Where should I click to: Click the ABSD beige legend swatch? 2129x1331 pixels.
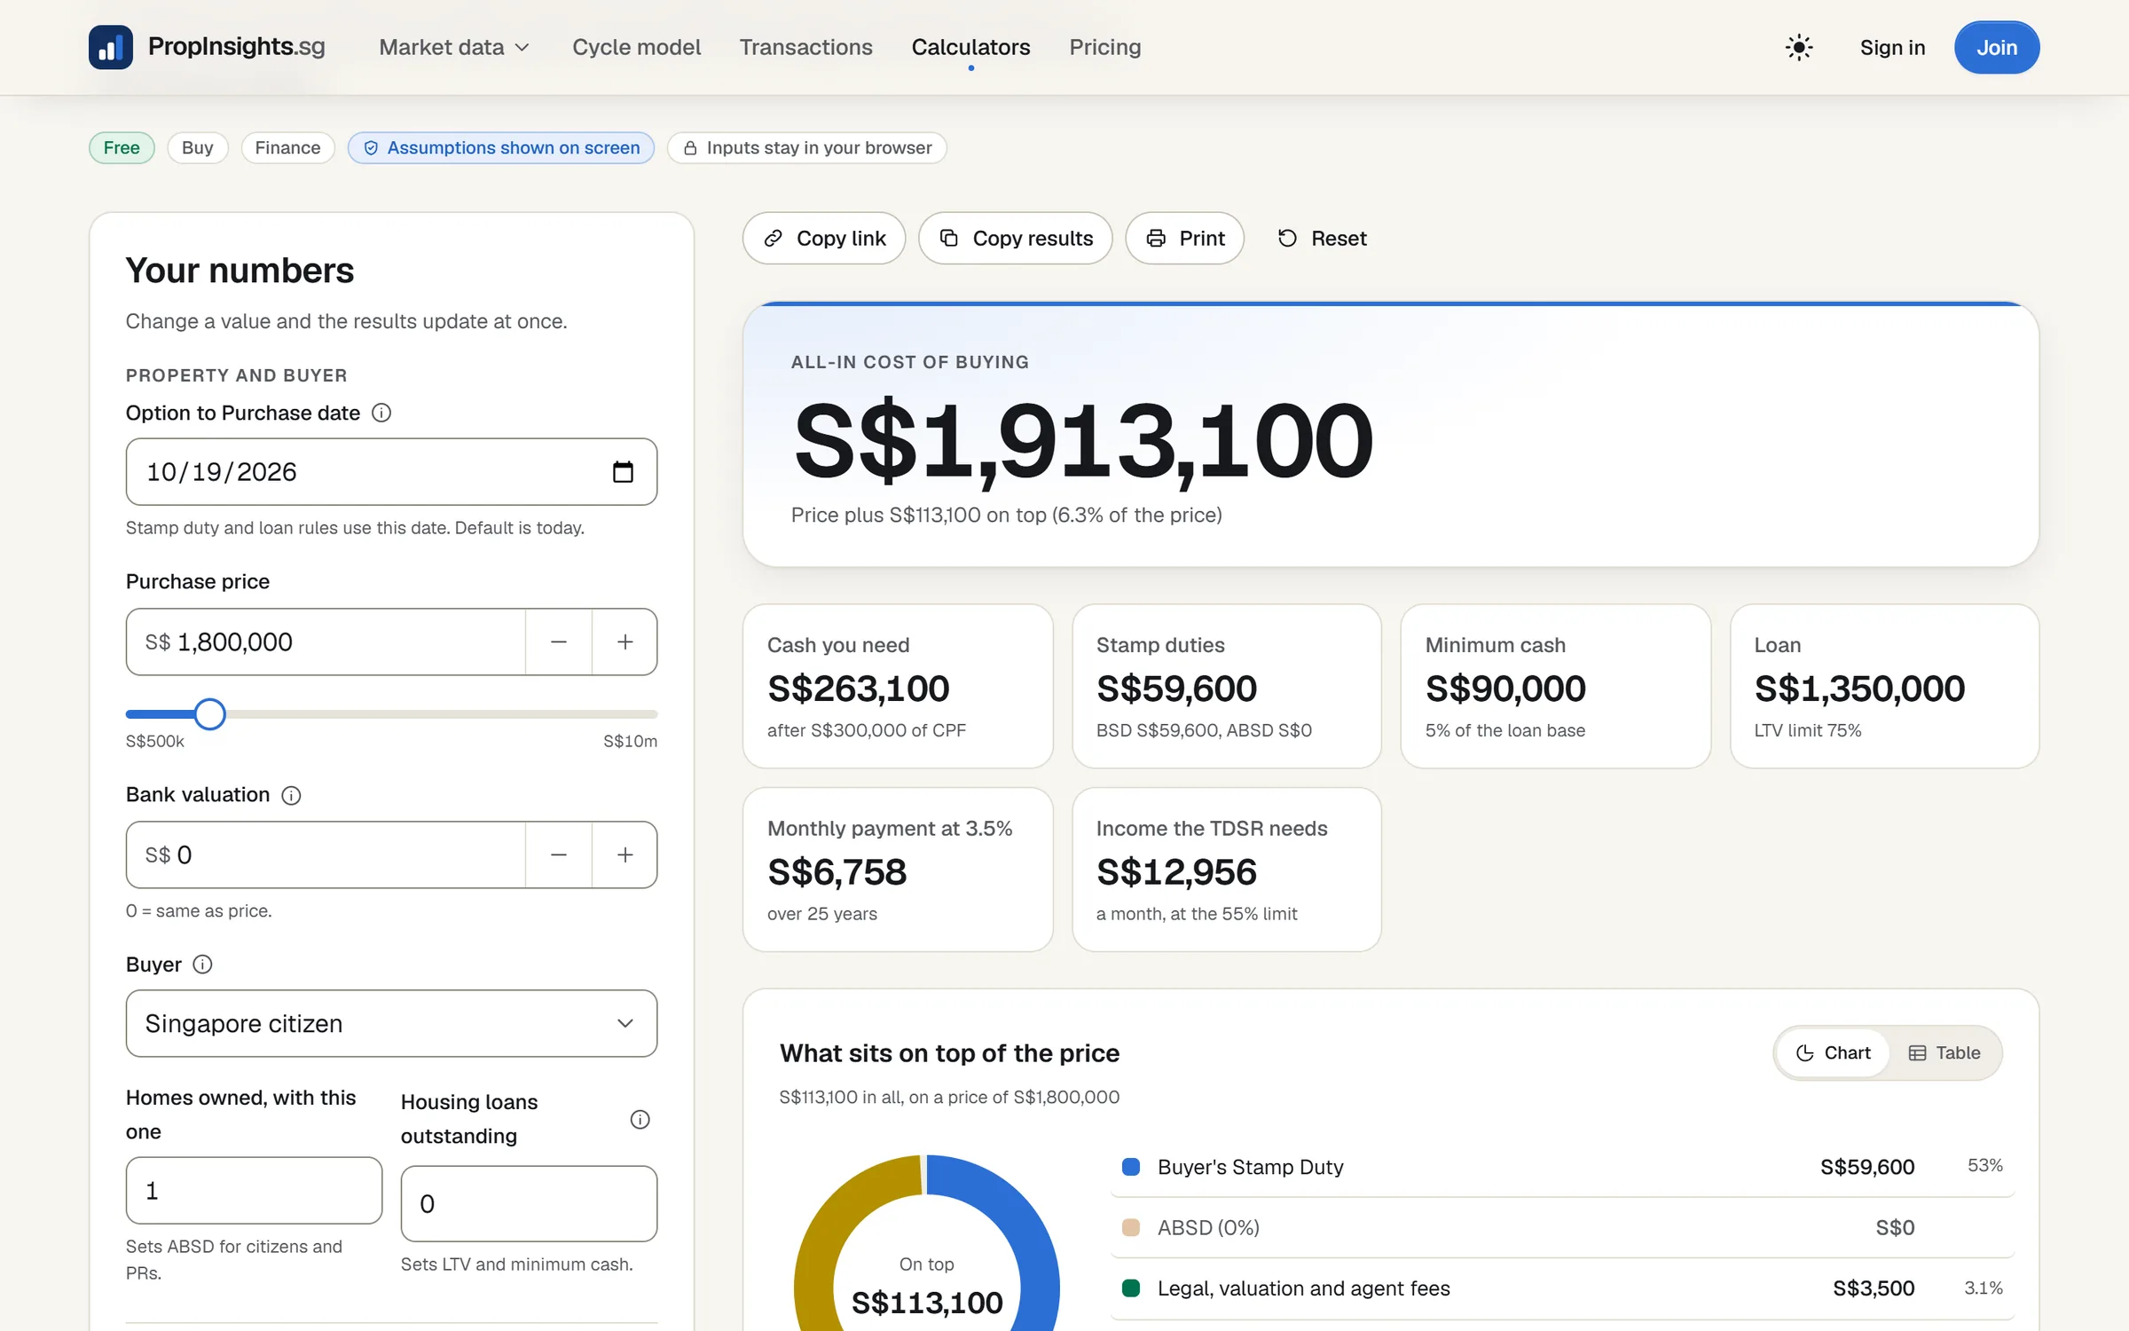1131,1227
